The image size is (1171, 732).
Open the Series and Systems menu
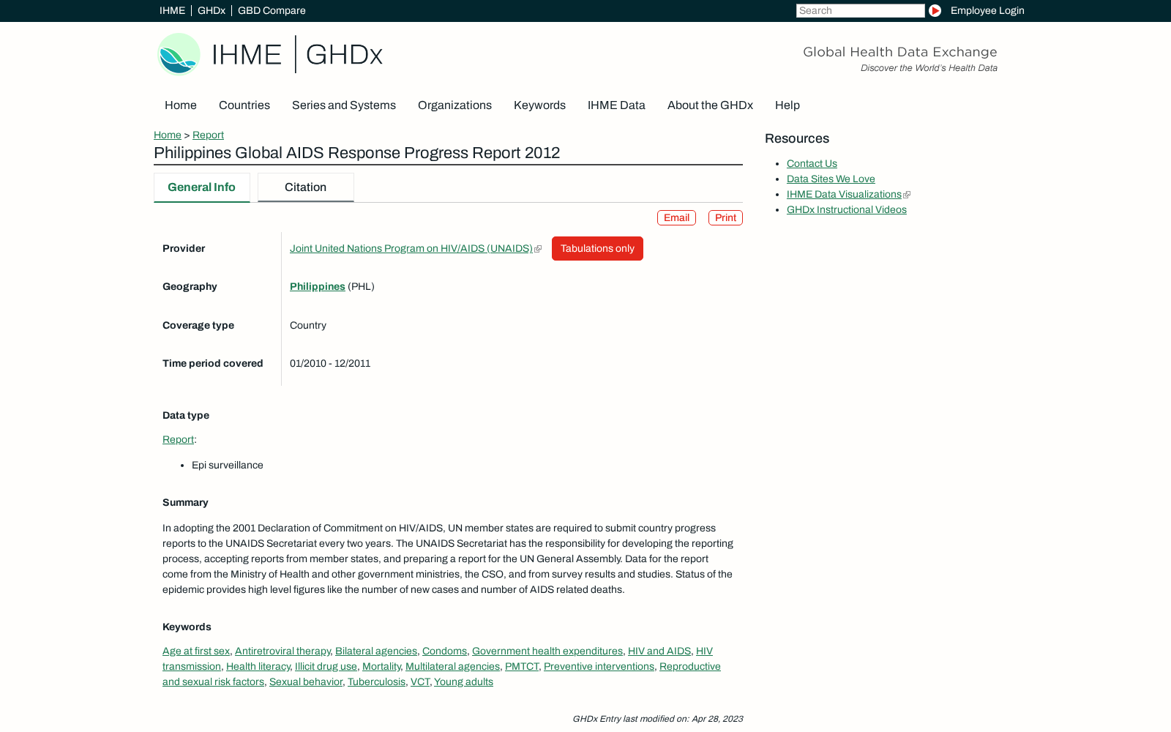point(344,105)
